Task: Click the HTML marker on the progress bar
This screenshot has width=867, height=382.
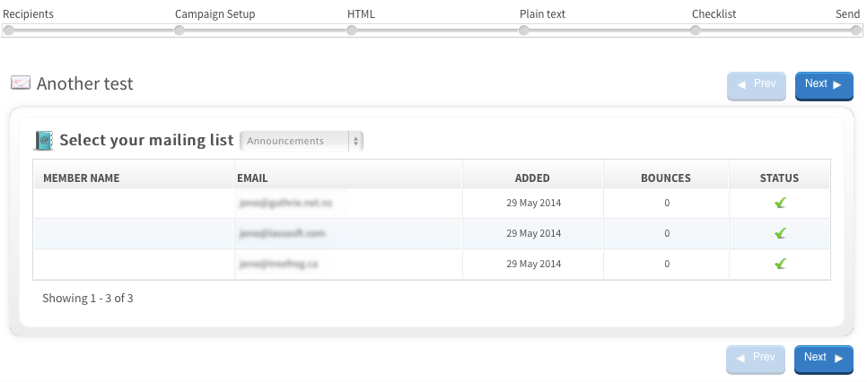Action: tap(352, 30)
